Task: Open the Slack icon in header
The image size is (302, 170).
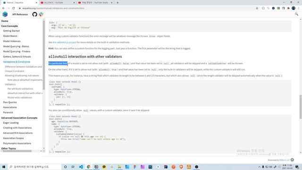Action: (x=41, y=14)
